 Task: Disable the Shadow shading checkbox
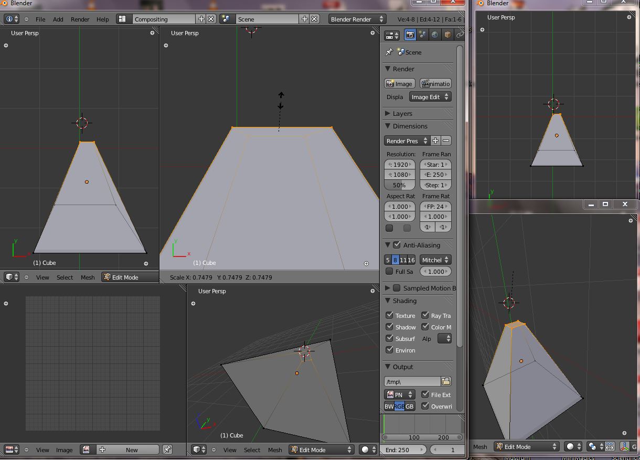(x=390, y=327)
